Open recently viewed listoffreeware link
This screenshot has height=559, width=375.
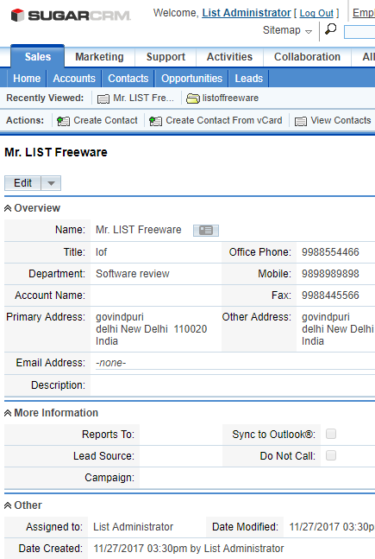point(230,98)
